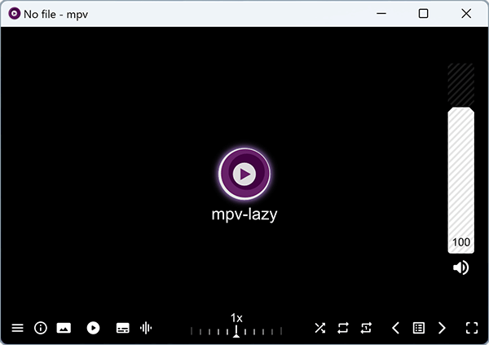
Task: Close the mpv window
Action: click(466, 13)
